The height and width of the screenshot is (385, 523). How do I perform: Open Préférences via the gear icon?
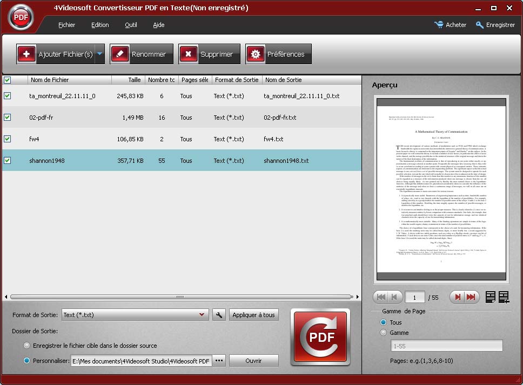[x=256, y=53]
